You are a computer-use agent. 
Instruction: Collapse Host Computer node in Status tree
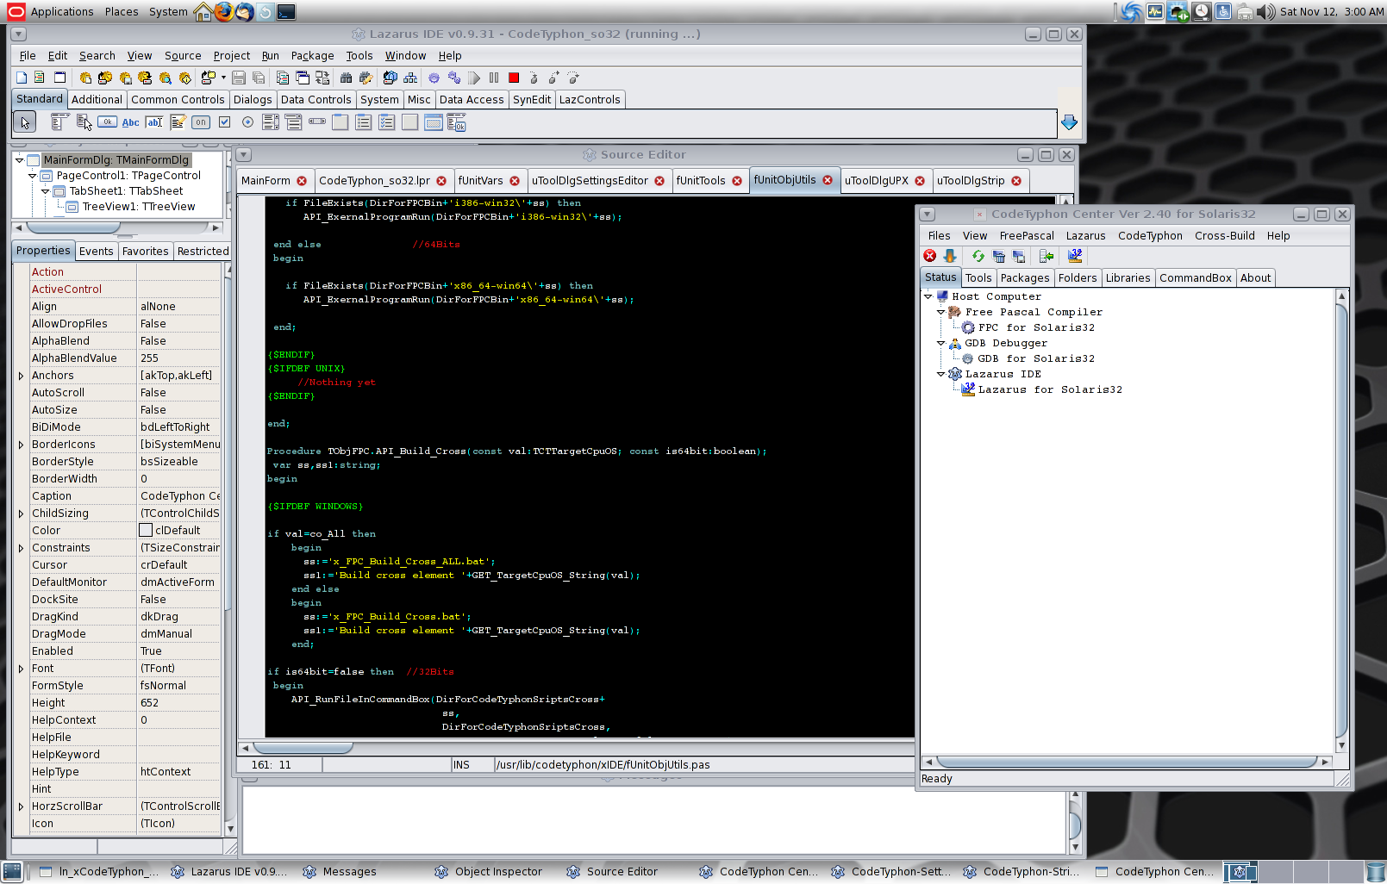coord(928,296)
